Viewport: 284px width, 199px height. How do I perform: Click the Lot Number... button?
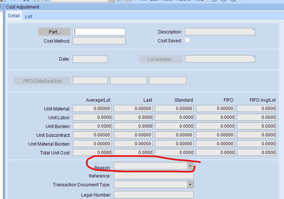pyautogui.click(x=161, y=59)
